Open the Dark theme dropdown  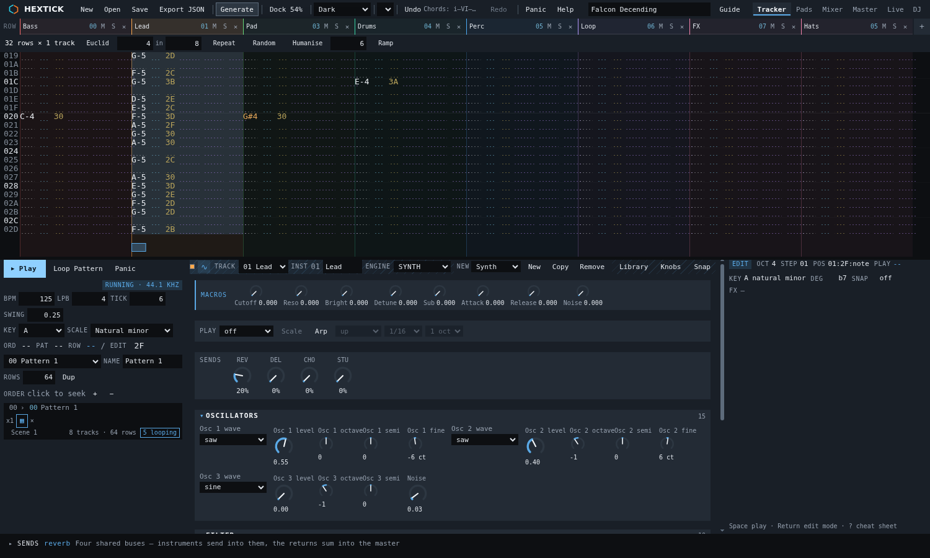[342, 9]
